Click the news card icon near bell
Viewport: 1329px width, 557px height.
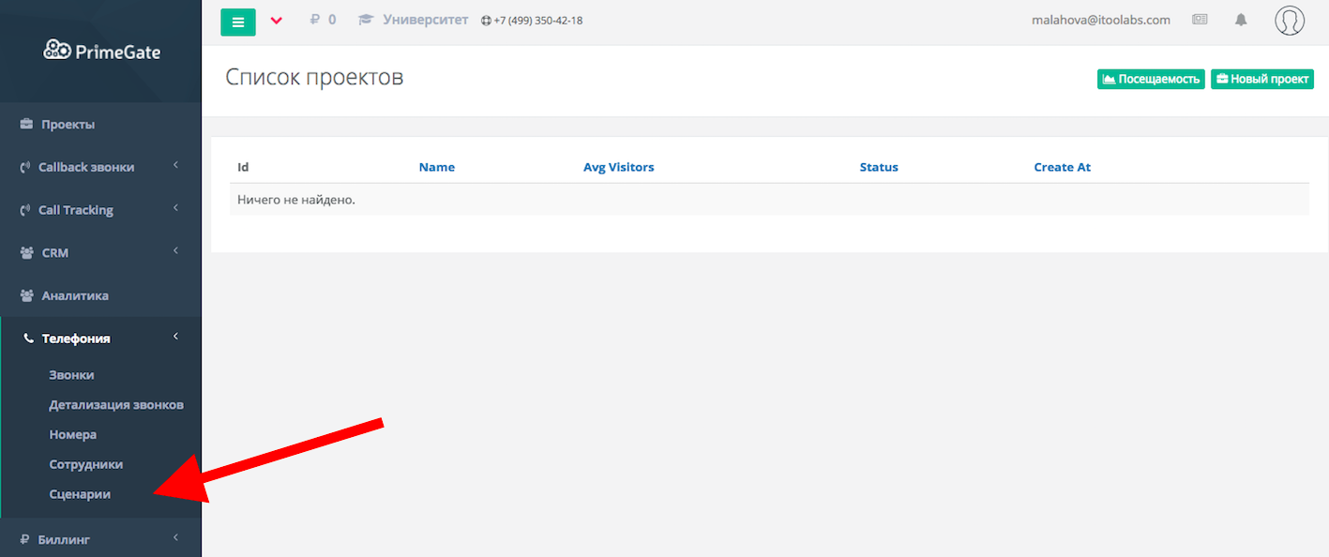tap(1200, 20)
